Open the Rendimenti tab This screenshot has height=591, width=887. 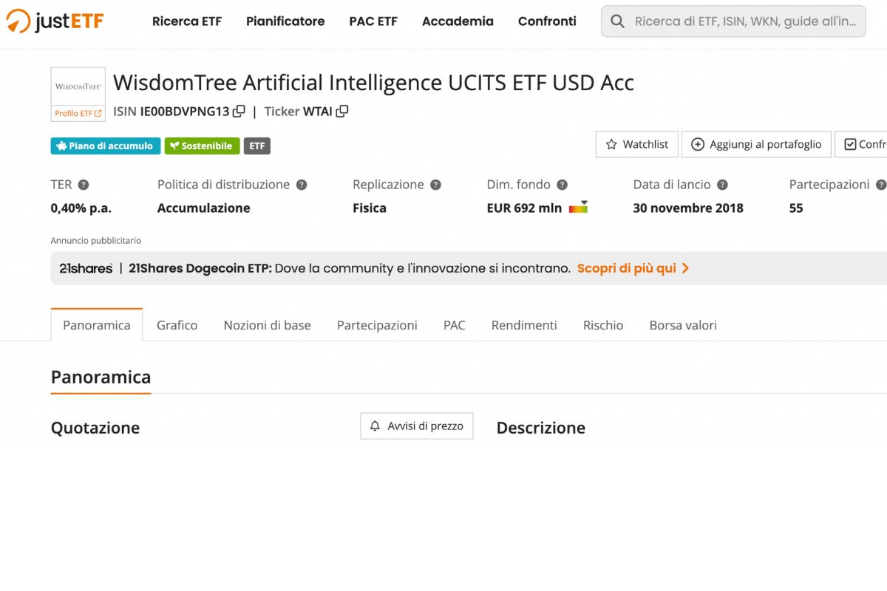pyautogui.click(x=524, y=325)
